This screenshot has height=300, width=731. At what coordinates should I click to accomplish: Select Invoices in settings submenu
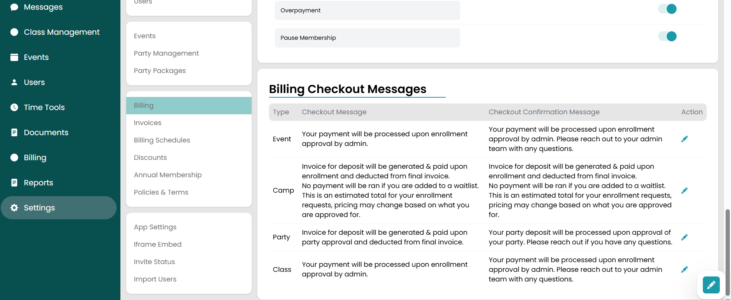(x=147, y=123)
